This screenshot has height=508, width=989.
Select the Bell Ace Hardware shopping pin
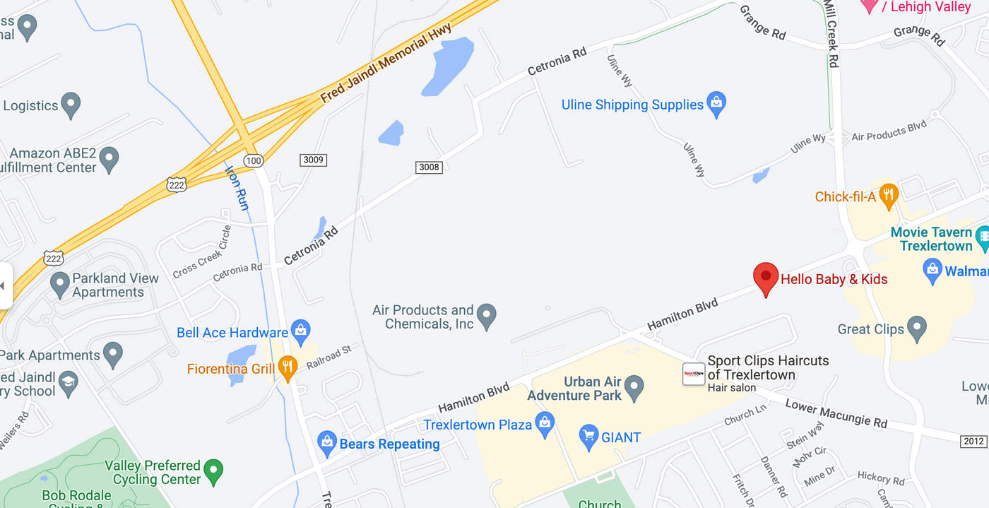coord(301,332)
